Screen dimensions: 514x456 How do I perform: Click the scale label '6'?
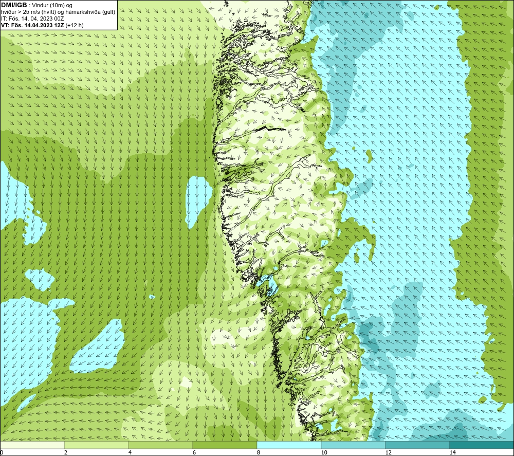click(194, 452)
